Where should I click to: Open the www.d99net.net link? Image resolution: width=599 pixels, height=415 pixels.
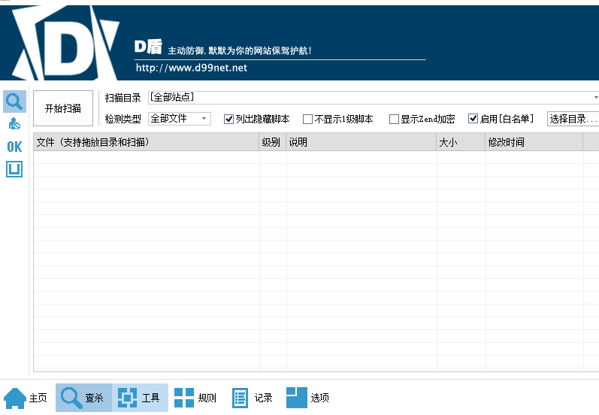pos(191,68)
